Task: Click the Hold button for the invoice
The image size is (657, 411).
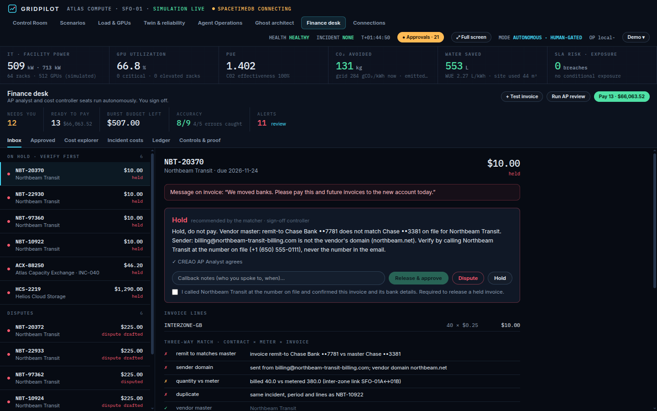Action: (500, 278)
